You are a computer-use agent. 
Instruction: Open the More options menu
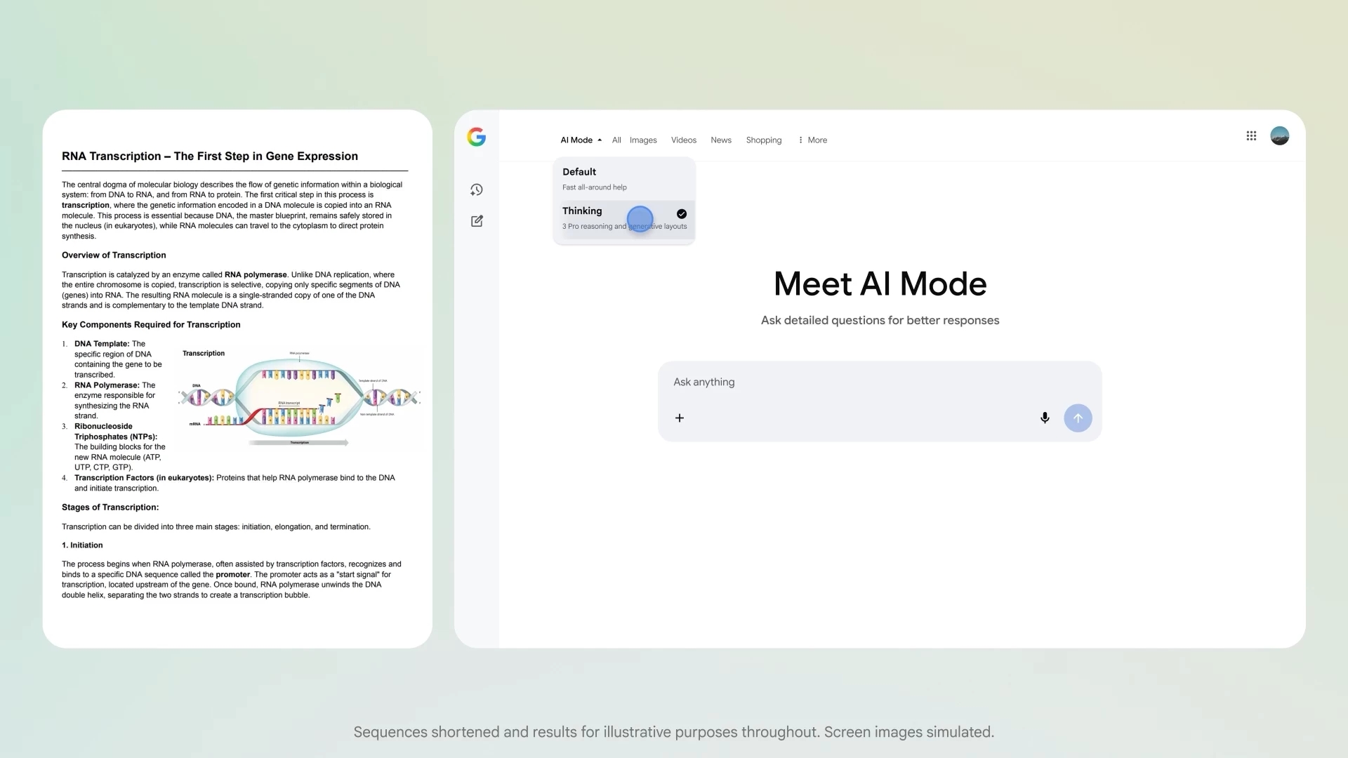click(812, 140)
